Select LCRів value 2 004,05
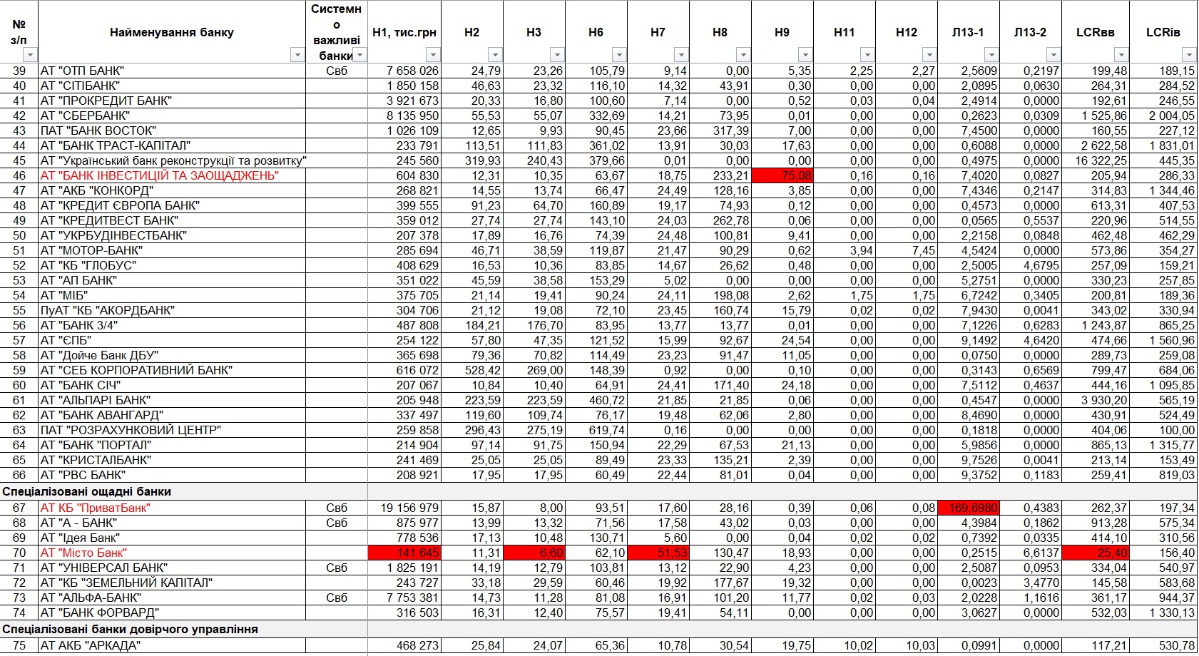Image resolution: width=1199 pixels, height=656 pixels. [x=1172, y=116]
